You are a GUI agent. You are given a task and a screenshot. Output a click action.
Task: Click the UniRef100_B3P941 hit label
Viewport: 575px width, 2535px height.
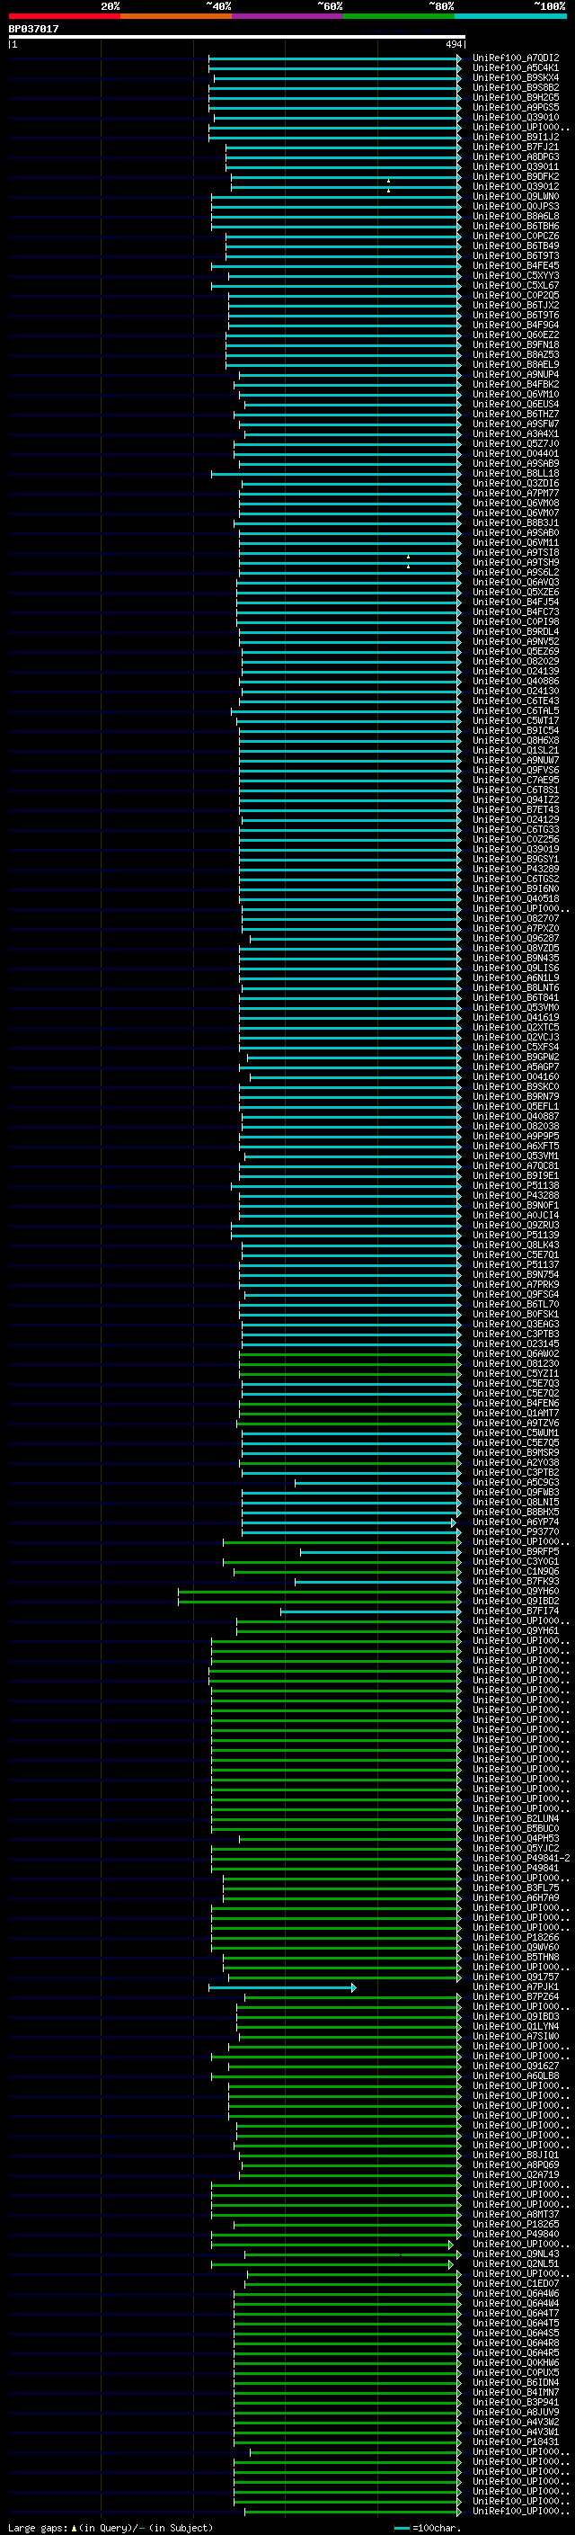(x=516, y=2402)
